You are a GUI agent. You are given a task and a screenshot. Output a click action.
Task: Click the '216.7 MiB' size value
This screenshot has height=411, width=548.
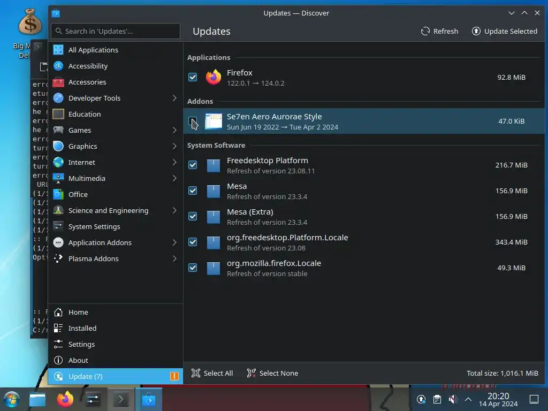coord(511,165)
